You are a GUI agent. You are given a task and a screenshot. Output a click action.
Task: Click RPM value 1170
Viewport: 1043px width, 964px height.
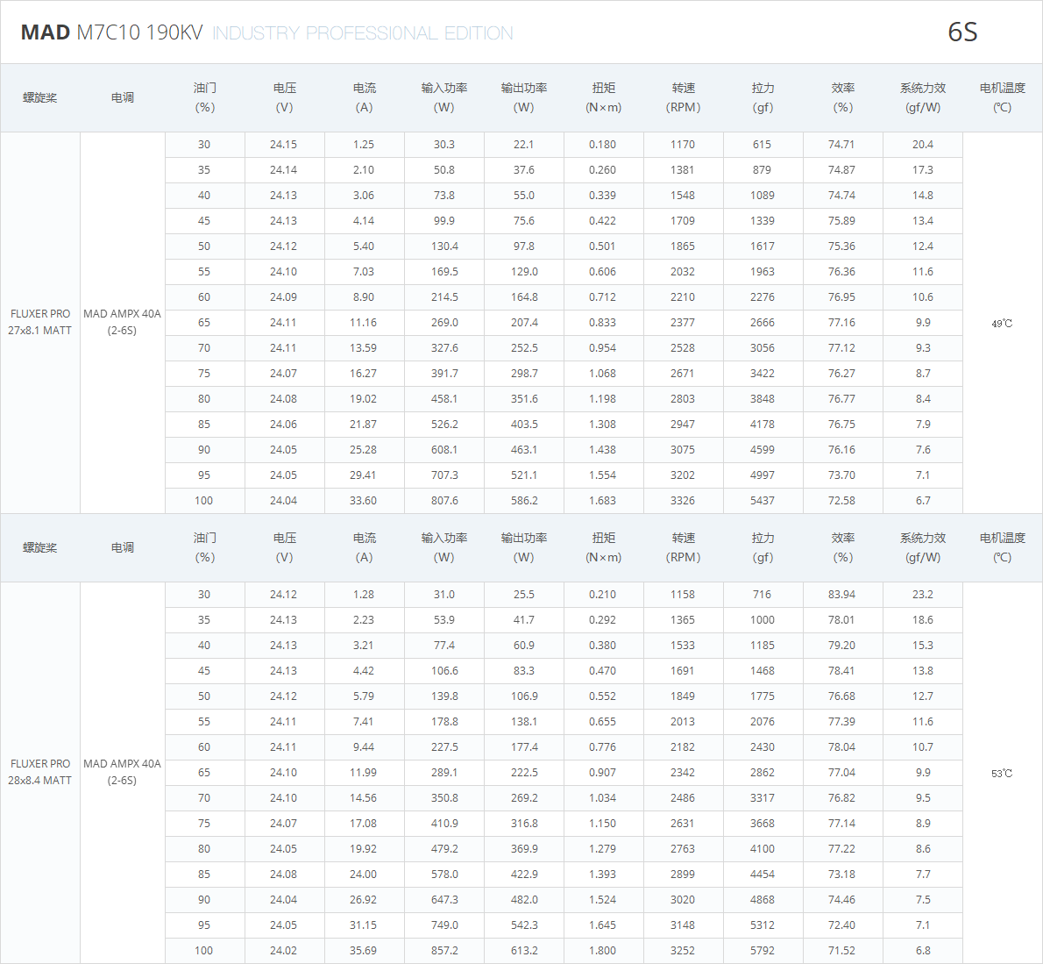coord(683,145)
